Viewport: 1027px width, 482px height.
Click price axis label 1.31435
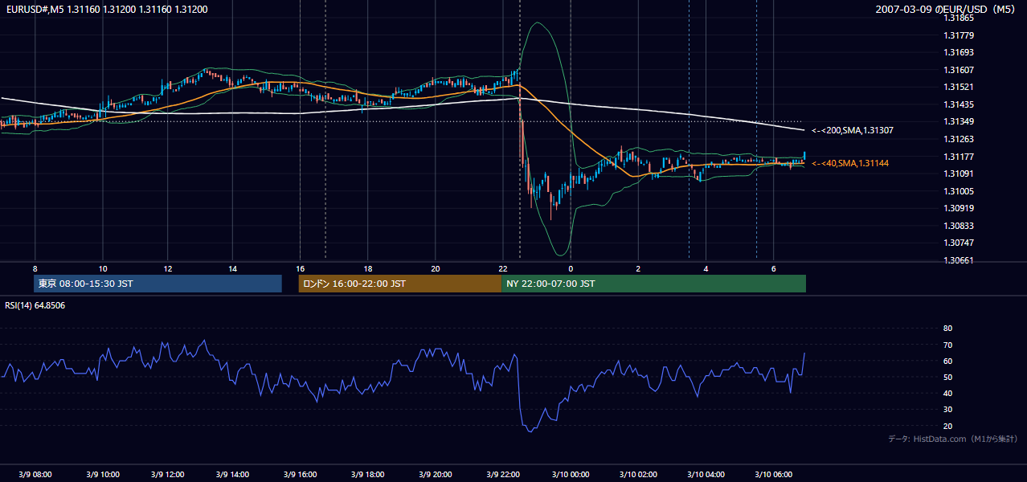pyautogui.click(x=958, y=104)
